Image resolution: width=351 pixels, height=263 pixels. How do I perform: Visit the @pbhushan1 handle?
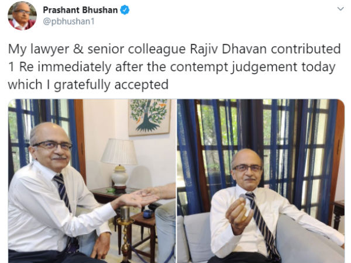point(68,22)
